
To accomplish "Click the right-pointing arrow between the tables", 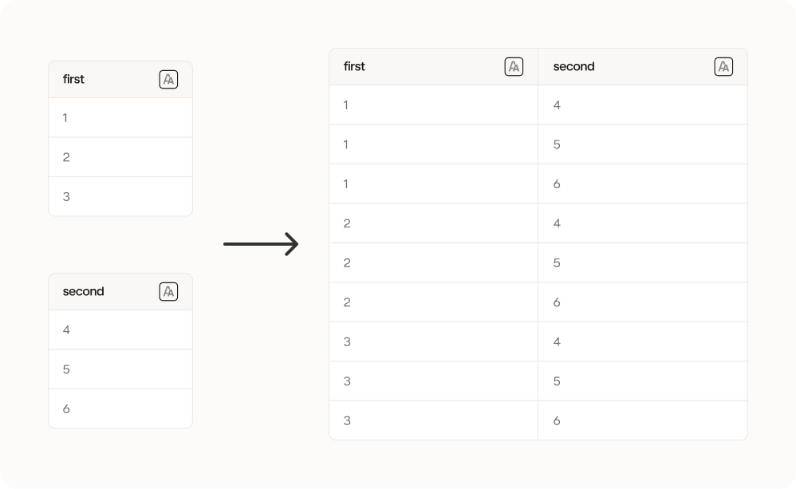I will click(x=261, y=244).
